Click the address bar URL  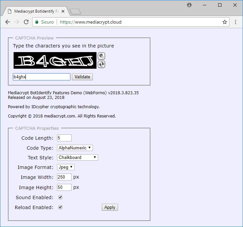(91, 22)
